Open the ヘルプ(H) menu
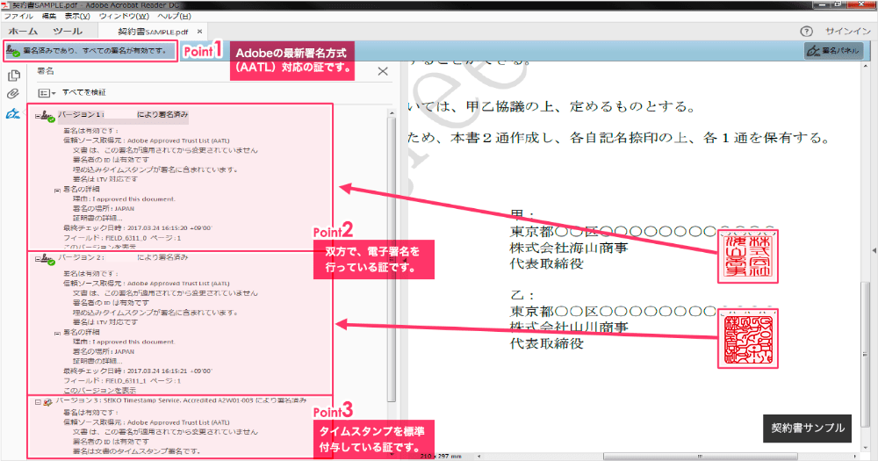 coord(174,16)
